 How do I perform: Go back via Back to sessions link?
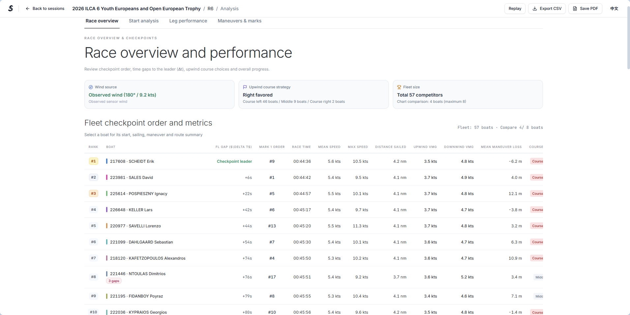pos(45,9)
